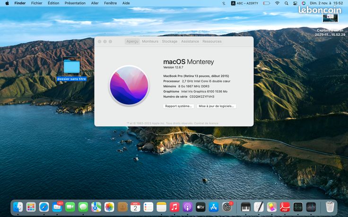Image resolution: width=348 pixels, height=217 pixels.
Task: Open the Podcasts app in Dock
Action: (188, 207)
